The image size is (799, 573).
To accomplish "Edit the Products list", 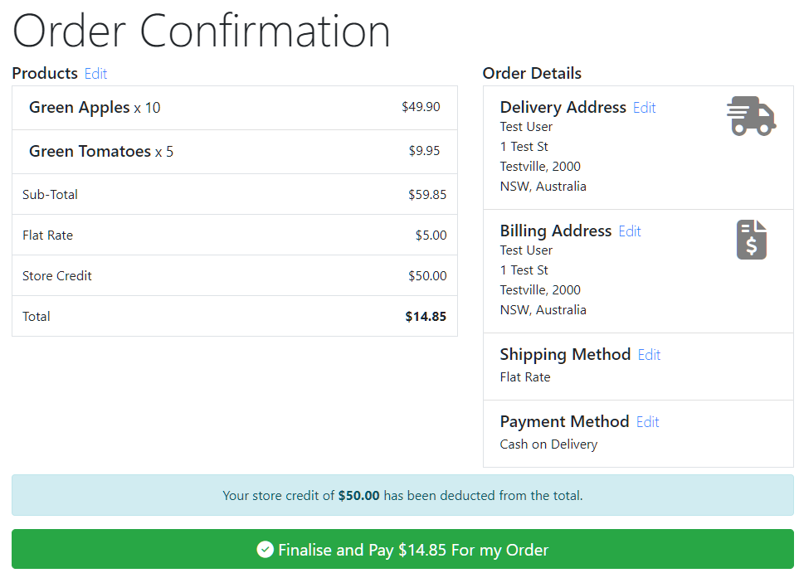I will pos(95,73).
